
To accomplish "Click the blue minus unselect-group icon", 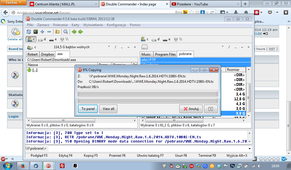I will click(x=49, y=32).
